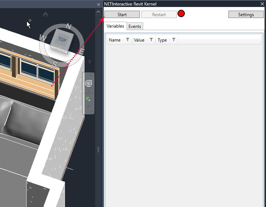The image size is (266, 207).
Task: Click the ViewCube Home view icon
Action: tap(45, 14)
